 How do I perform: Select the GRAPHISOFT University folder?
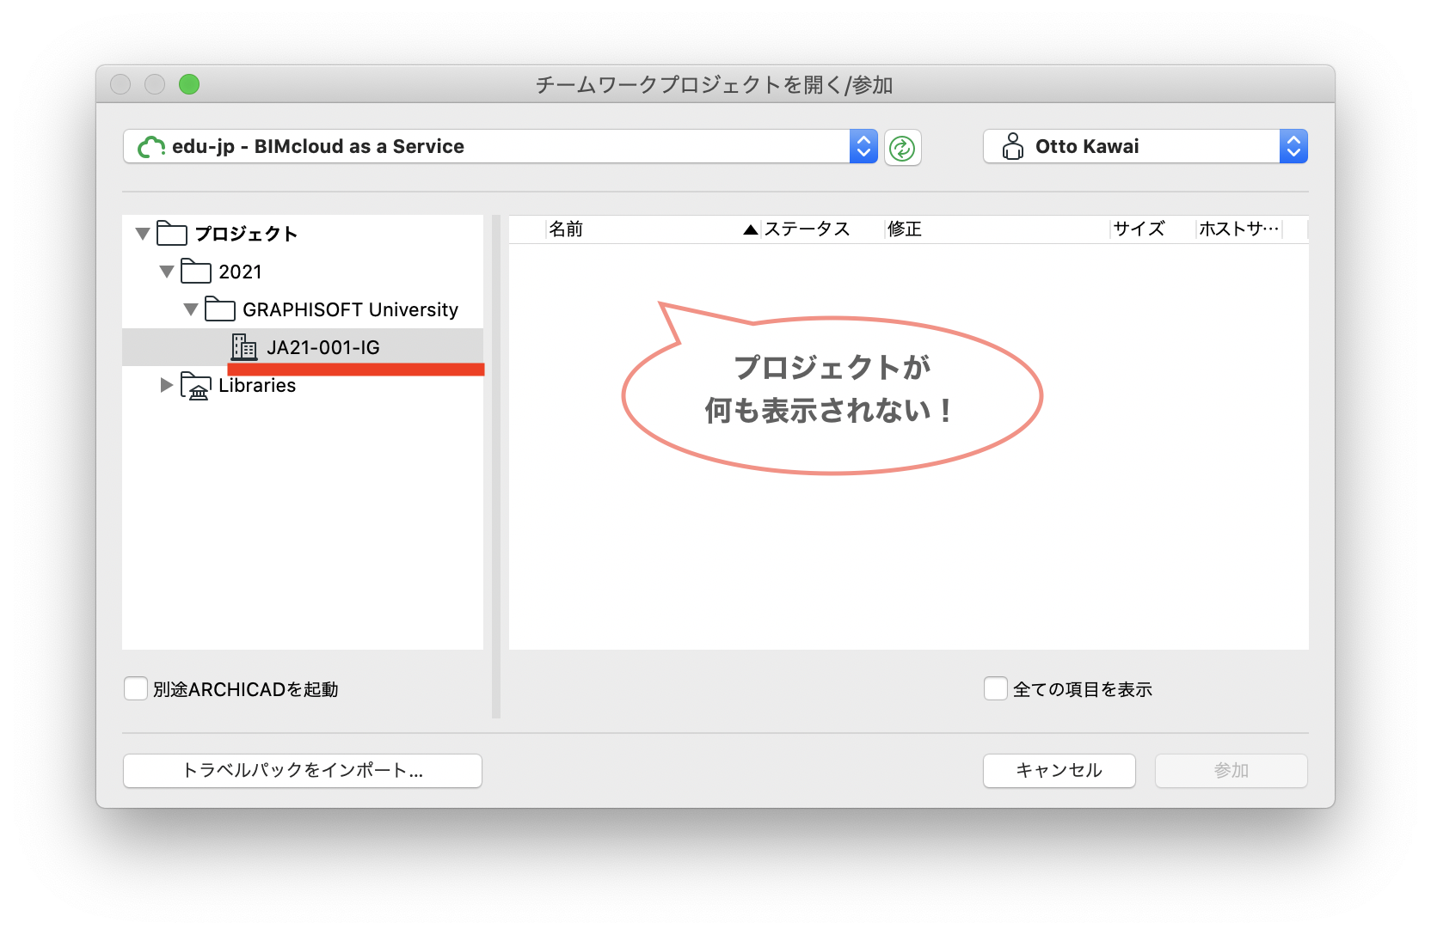click(350, 309)
